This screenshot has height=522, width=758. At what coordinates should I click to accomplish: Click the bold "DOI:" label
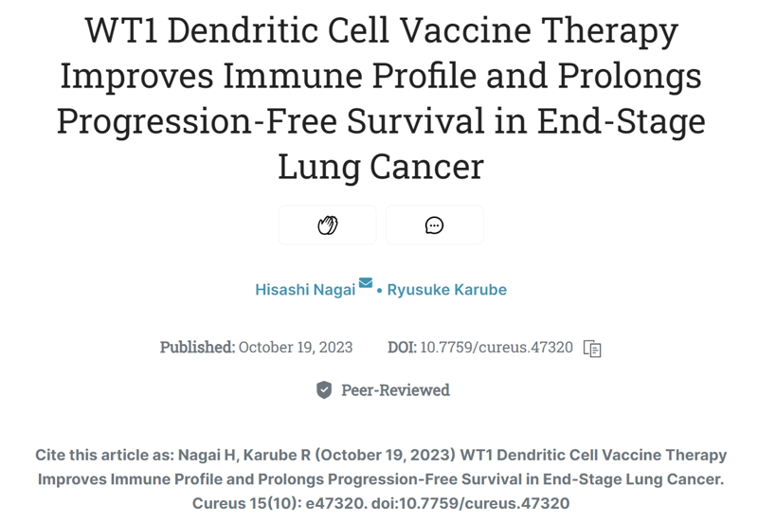[x=402, y=348]
